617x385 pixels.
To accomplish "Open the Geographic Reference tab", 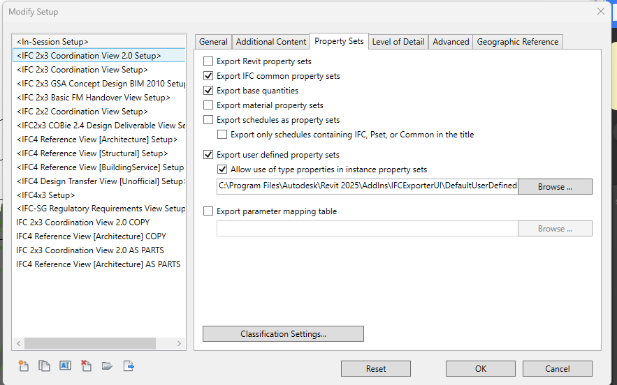I will tap(517, 42).
